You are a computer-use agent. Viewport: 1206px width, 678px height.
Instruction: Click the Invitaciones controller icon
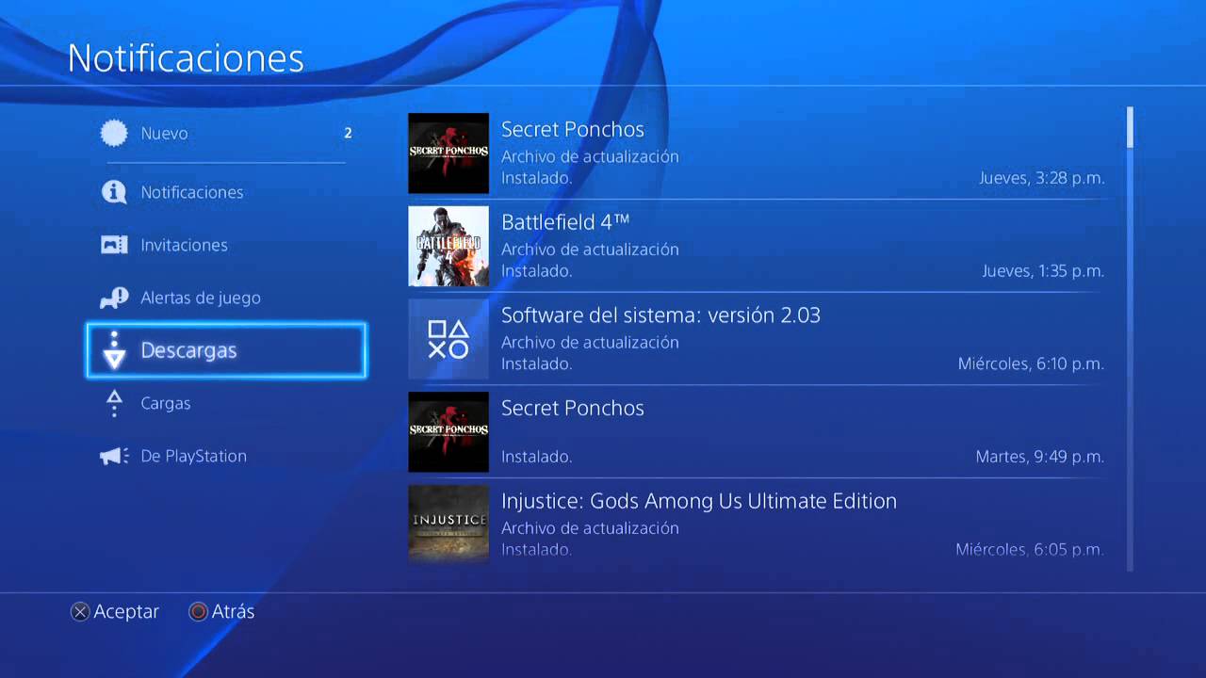tap(114, 245)
